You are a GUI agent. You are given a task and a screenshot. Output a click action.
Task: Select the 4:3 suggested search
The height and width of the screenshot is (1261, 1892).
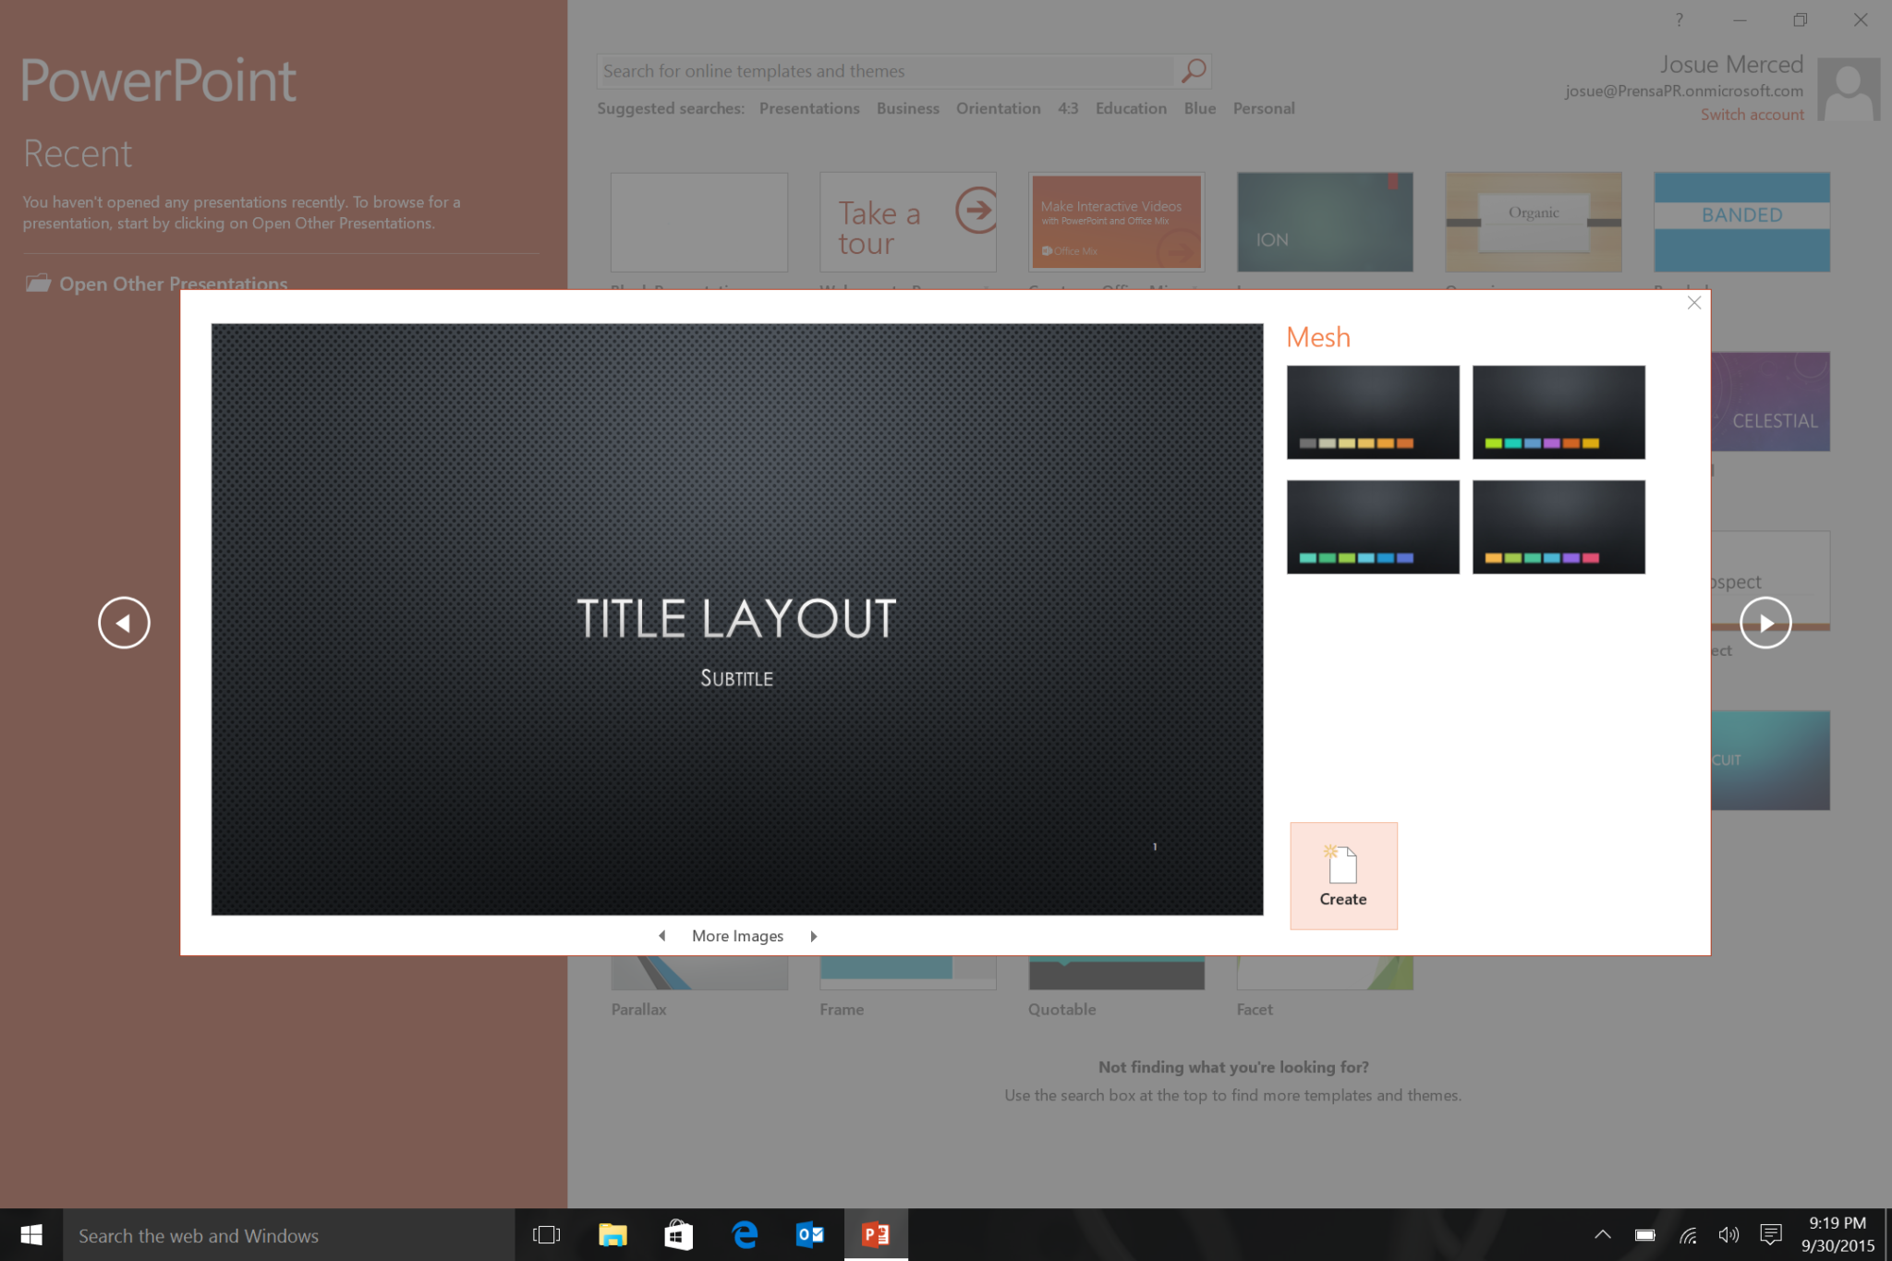tap(1068, 108)
